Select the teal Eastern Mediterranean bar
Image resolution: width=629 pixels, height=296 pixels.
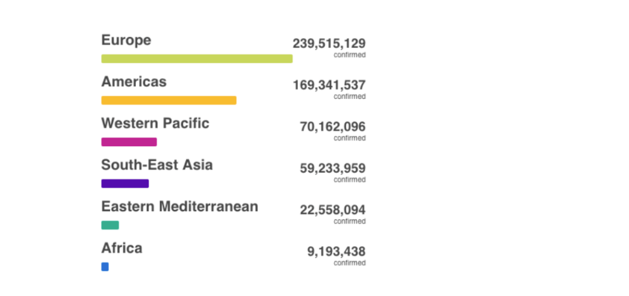click(x=110, y=225)
